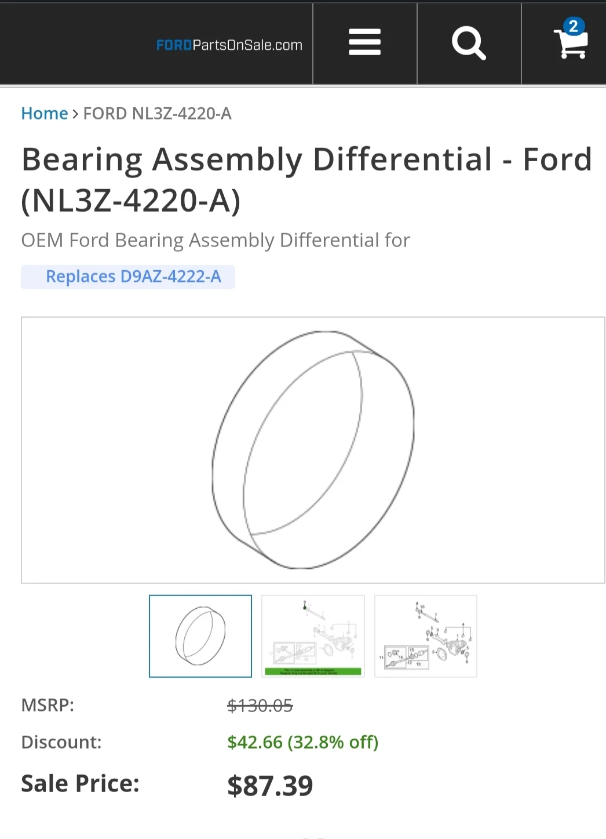Click the FORD NL3Z-4220-A breadcrumb text
606x839 pixels.
point(157,114)
